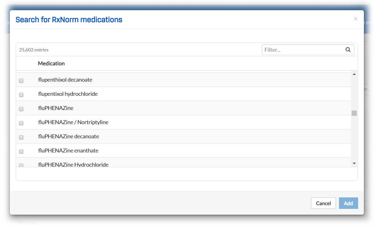
Task: Click the Medication column header
Action: pos(51,63)
